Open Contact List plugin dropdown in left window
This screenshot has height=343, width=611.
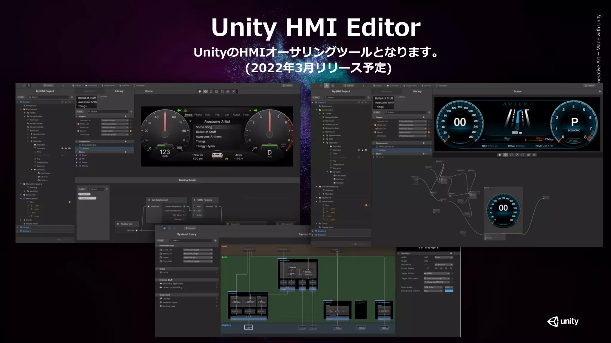[115, 120]
